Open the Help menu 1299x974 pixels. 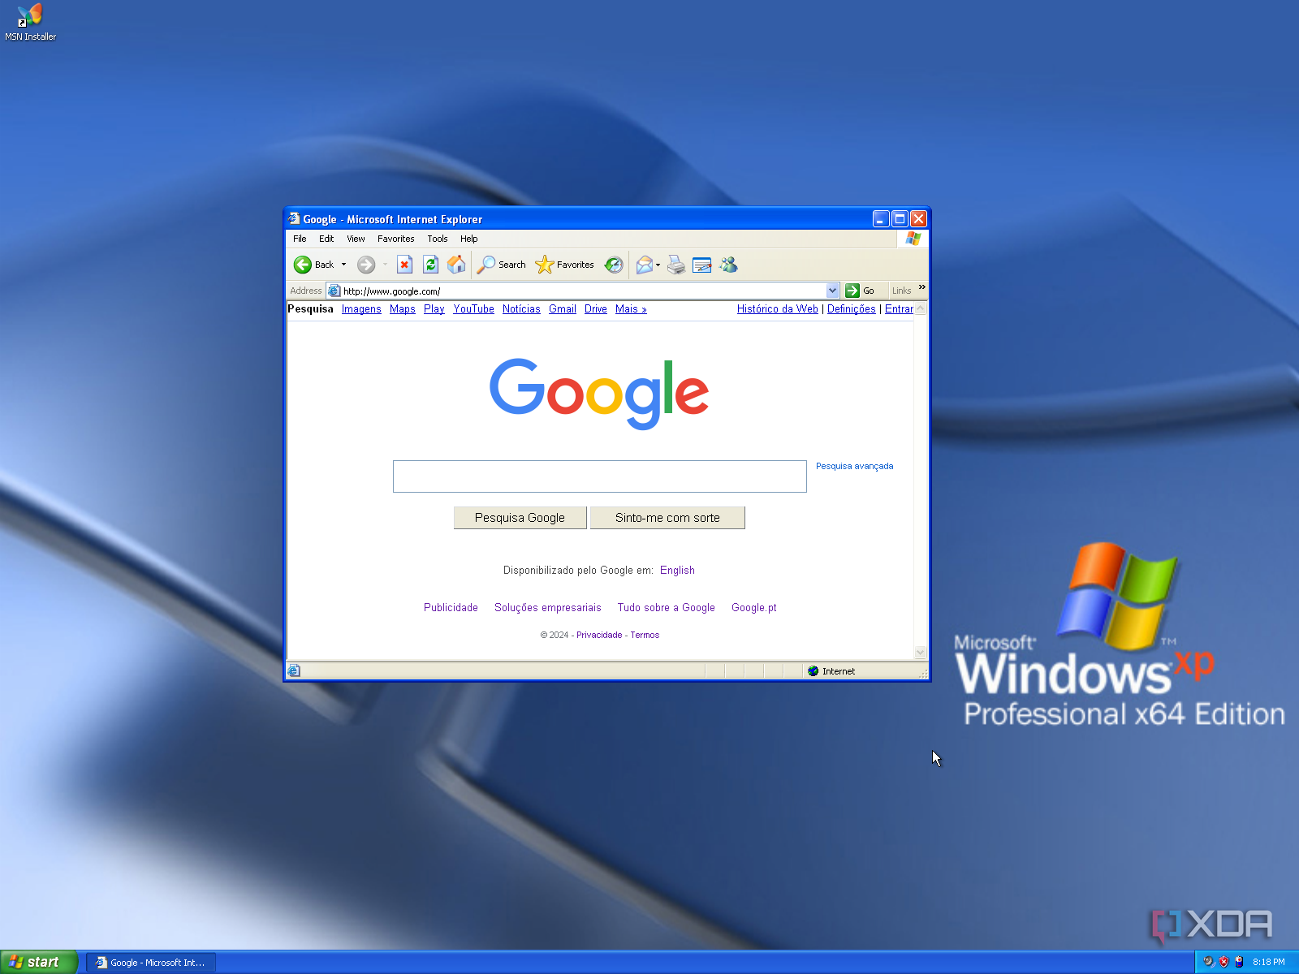click(x=469, y=239)
